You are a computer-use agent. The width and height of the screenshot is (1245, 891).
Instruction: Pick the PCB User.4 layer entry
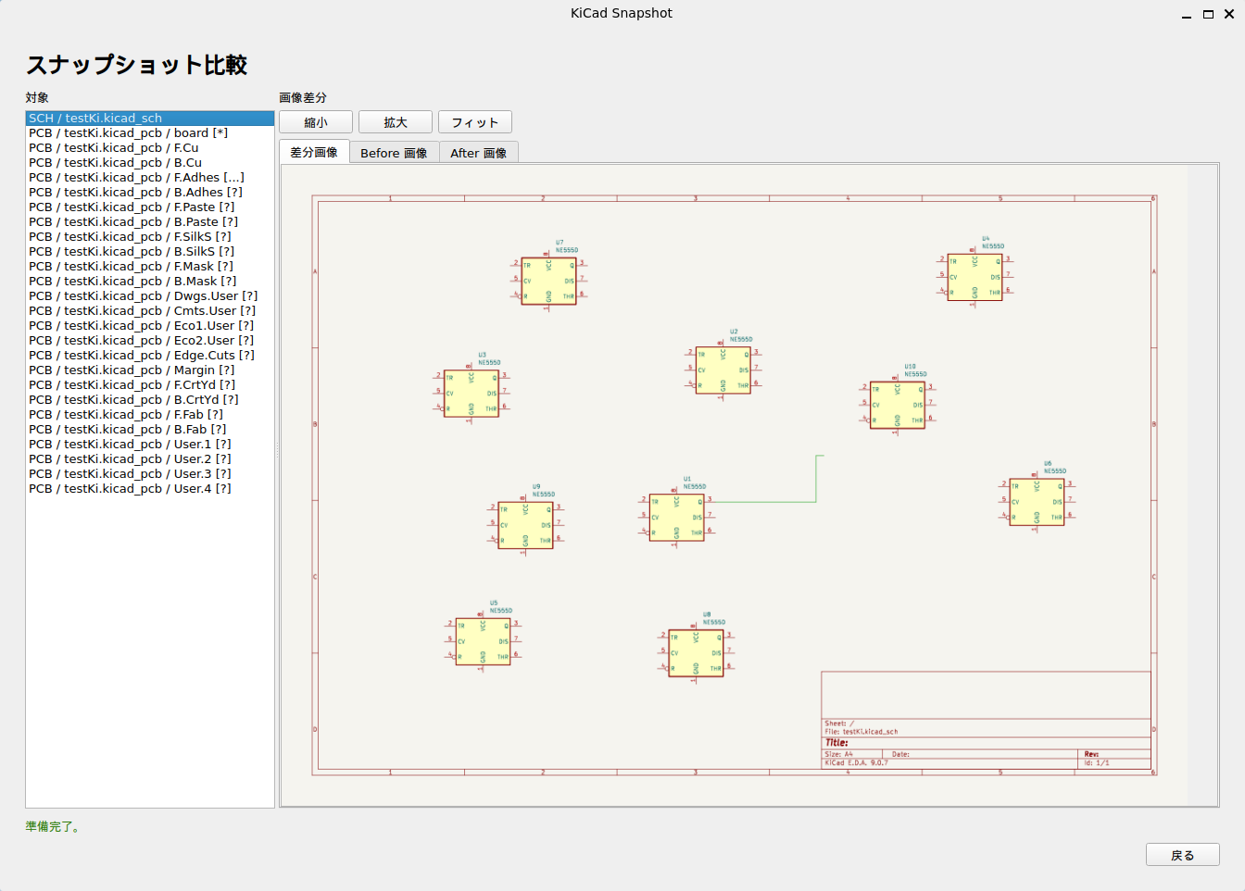[x=130, y=489]
